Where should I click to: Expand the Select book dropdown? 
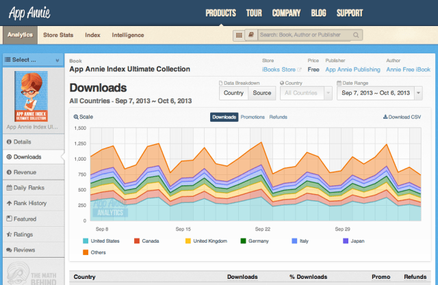[34, 60]
